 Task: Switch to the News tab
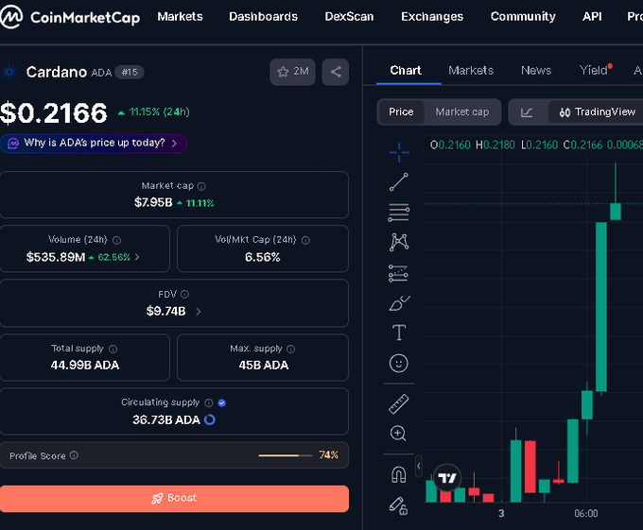[x=536, y=71]
